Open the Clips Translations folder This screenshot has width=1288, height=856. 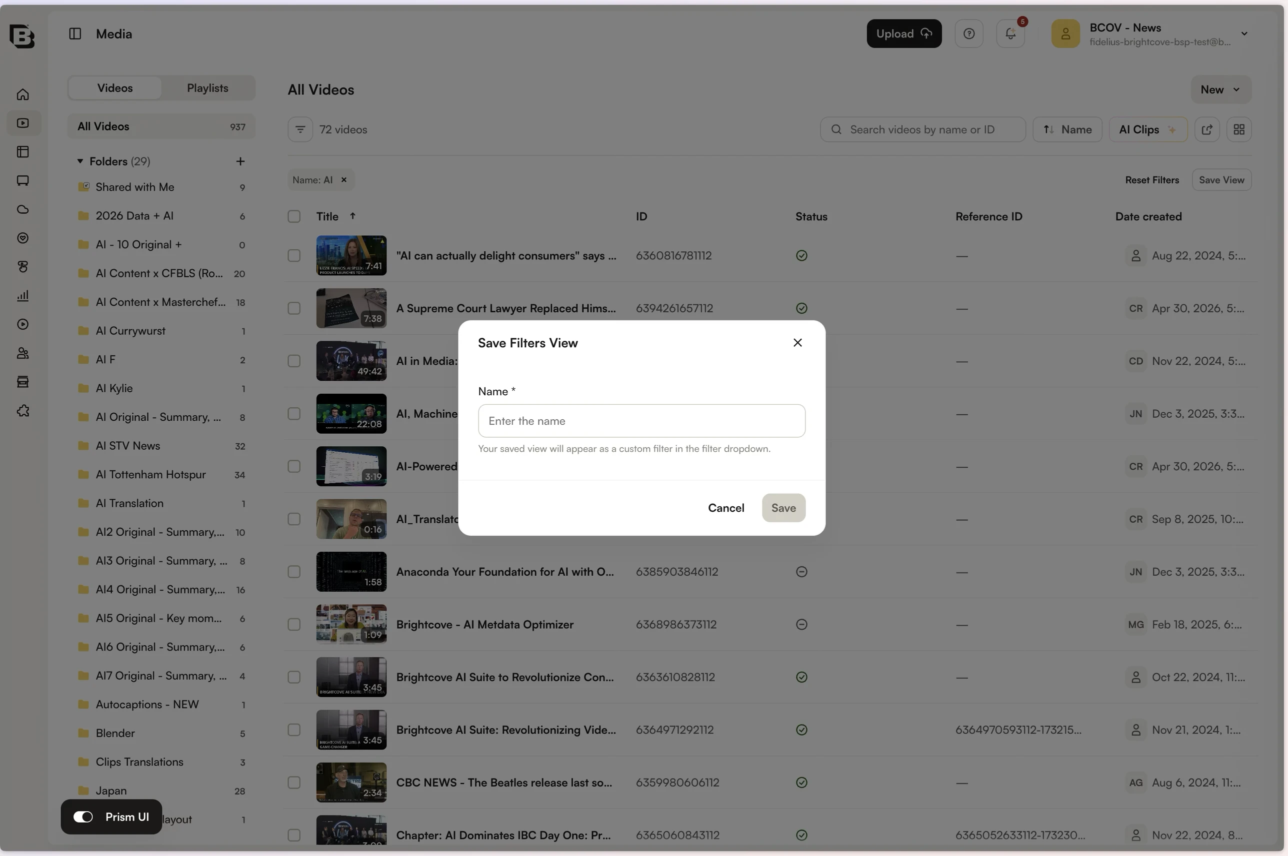[x=161, y=762]
